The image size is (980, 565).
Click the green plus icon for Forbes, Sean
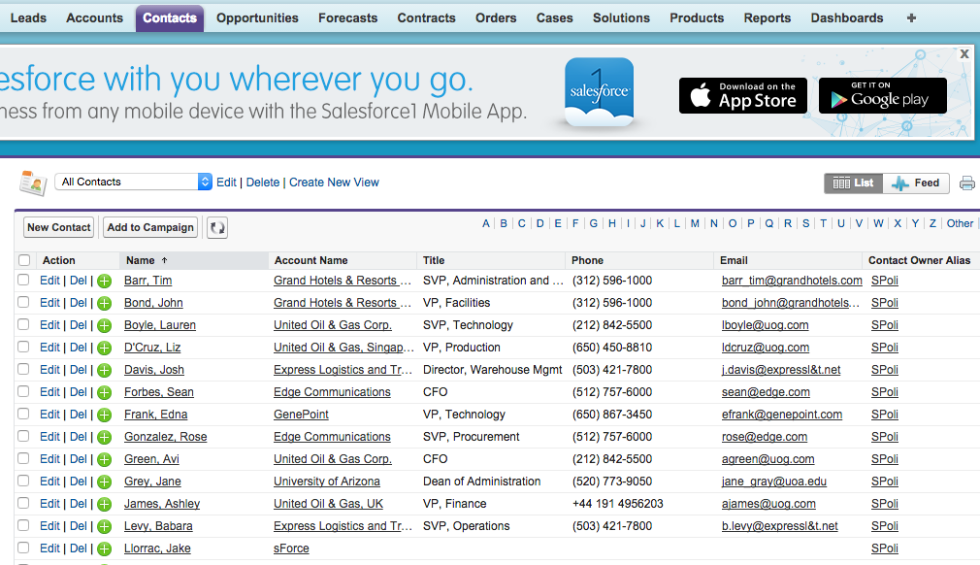105,393
